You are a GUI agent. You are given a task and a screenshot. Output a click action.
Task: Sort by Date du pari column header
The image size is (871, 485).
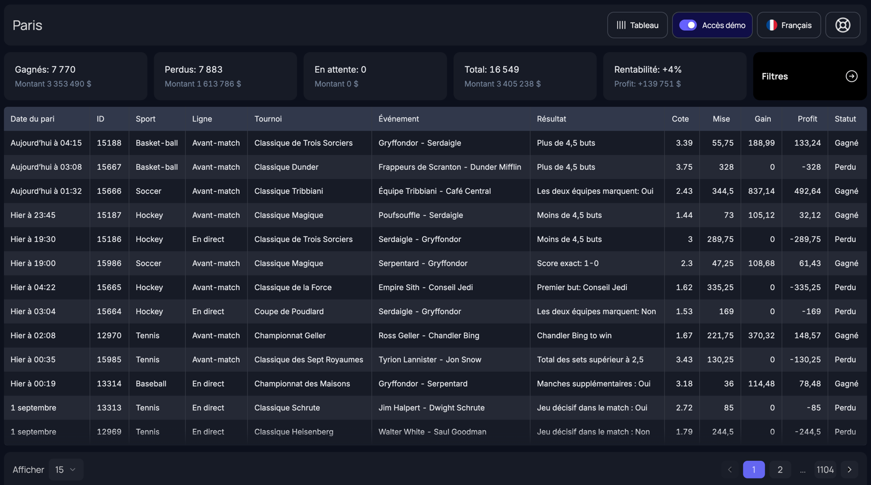coord(32,119)
